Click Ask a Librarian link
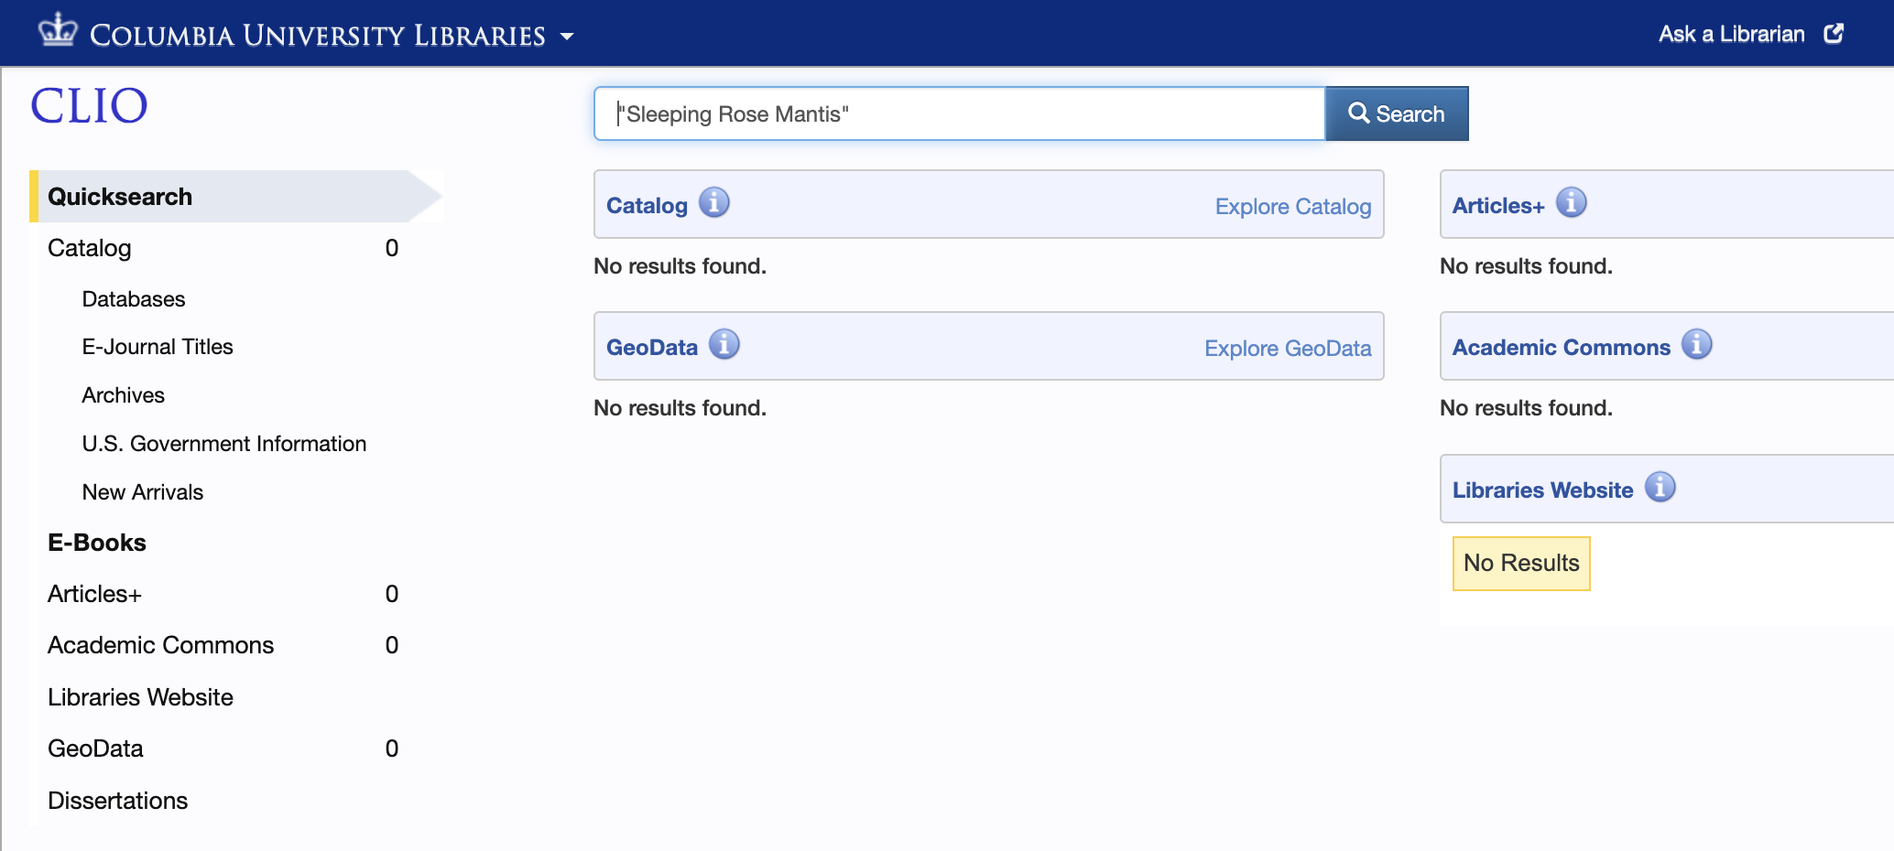This screenshot has height=851, width=1894. tap(1731, 34)
